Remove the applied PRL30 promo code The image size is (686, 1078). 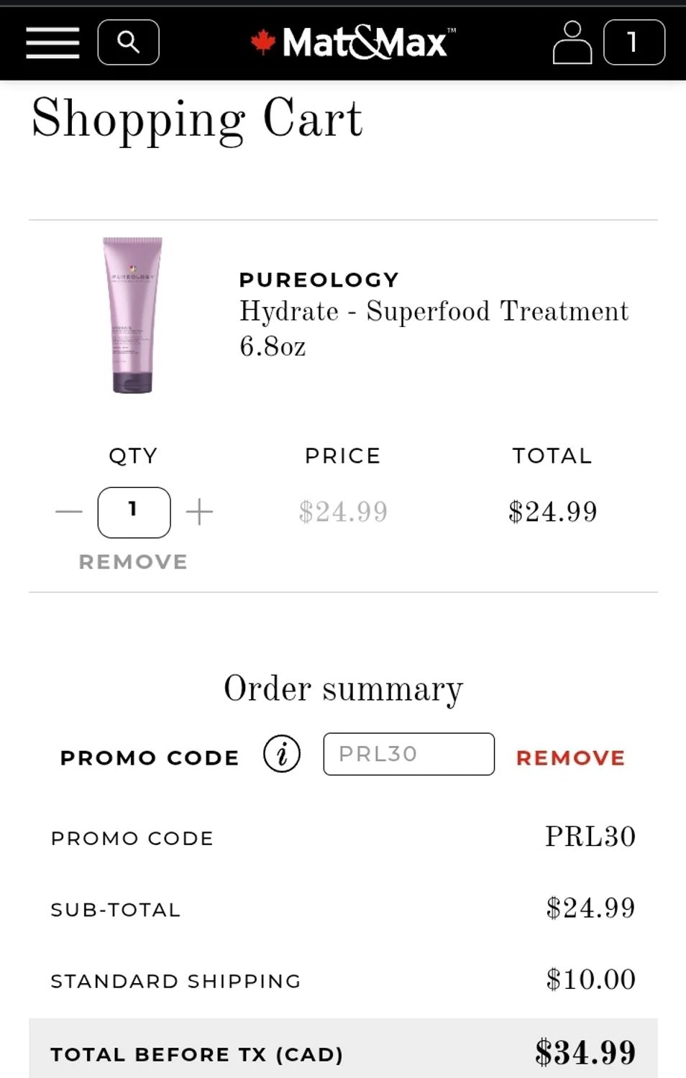pos(570,757)
